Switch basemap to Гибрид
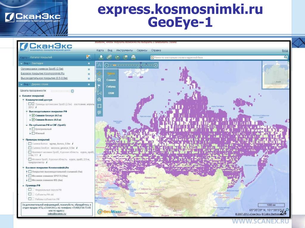Viewport: 305px width, 228px height. pos(111,86)
